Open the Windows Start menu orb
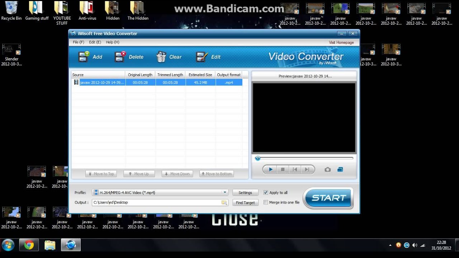 [8, 245]
